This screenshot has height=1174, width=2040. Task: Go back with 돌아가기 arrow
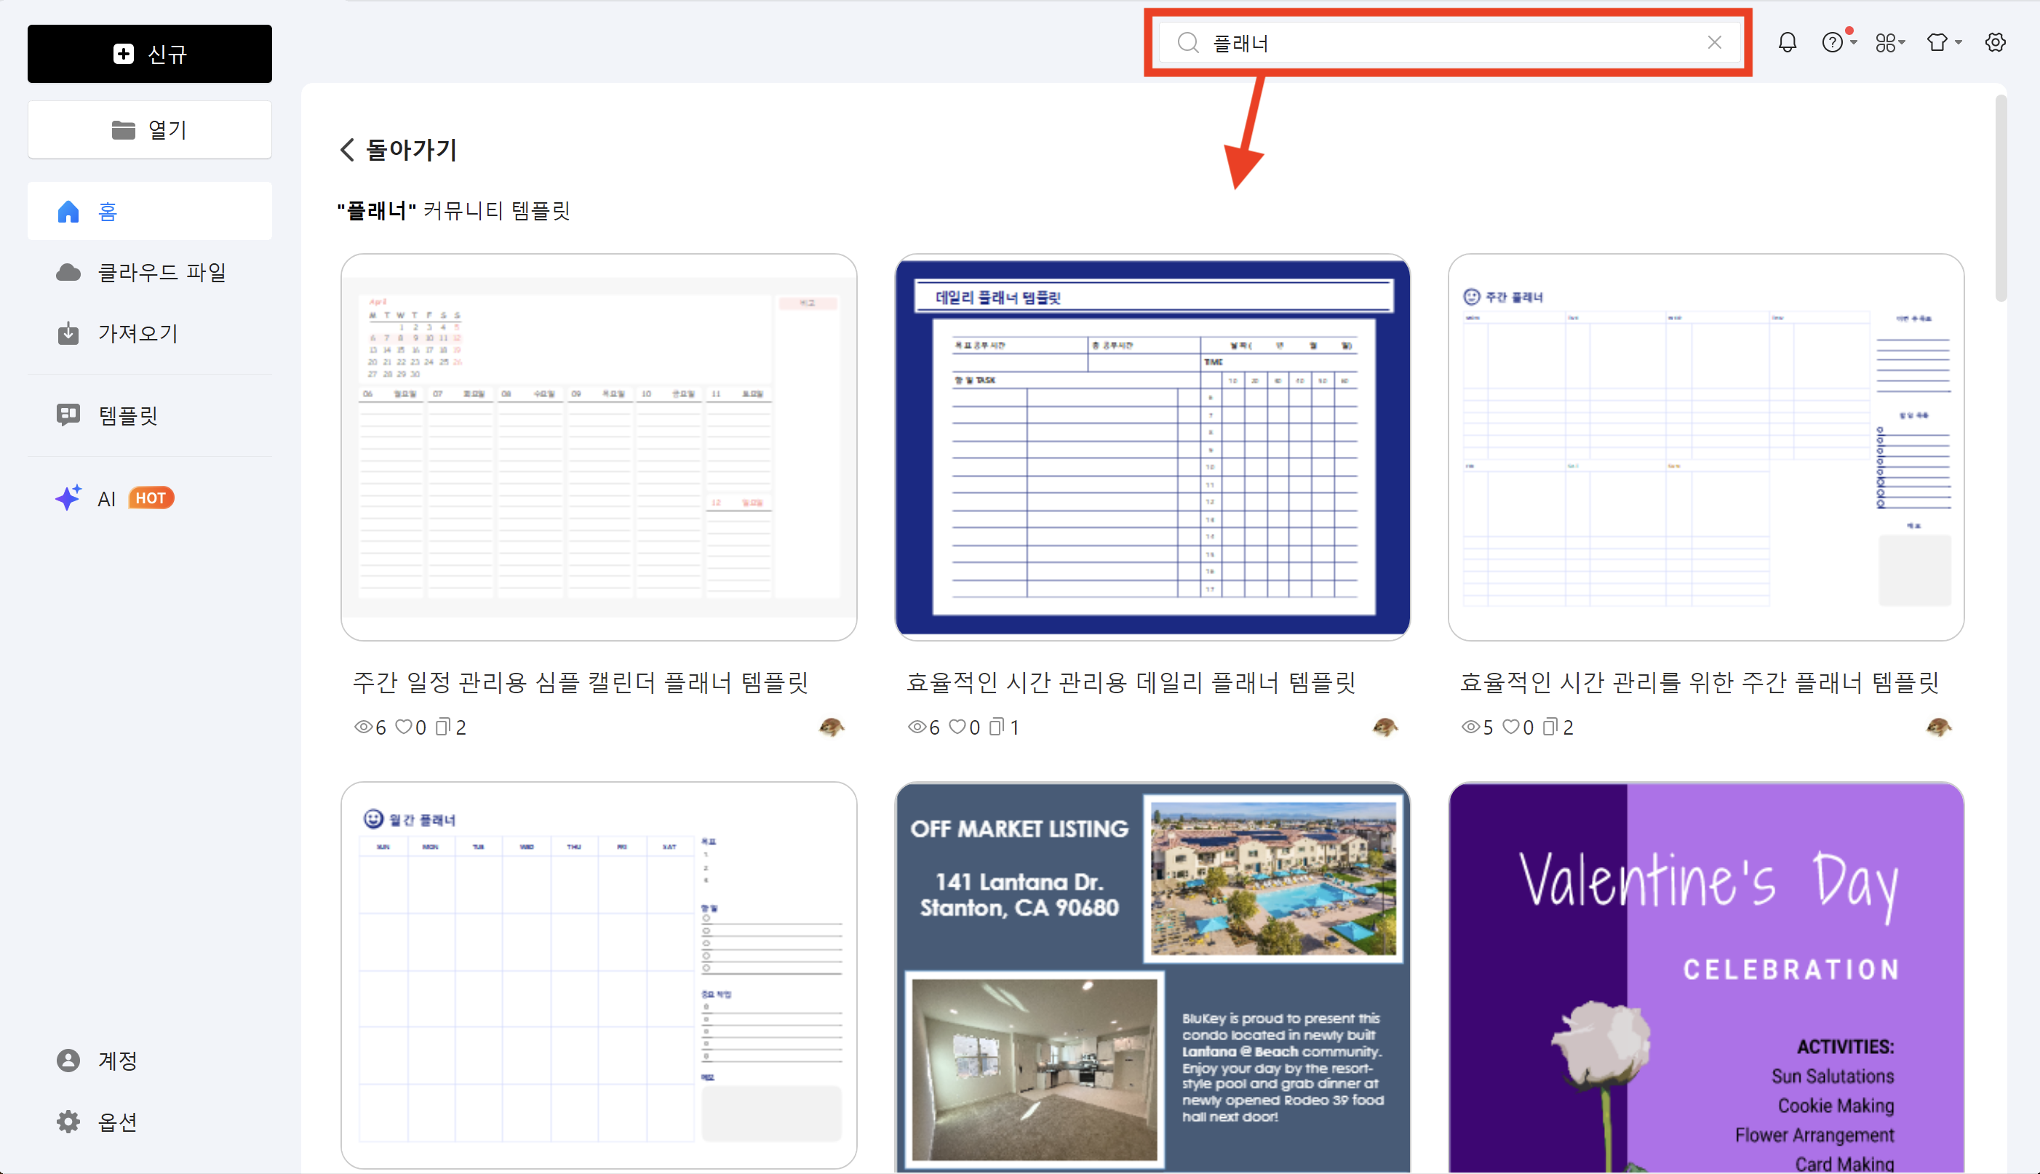348,150
